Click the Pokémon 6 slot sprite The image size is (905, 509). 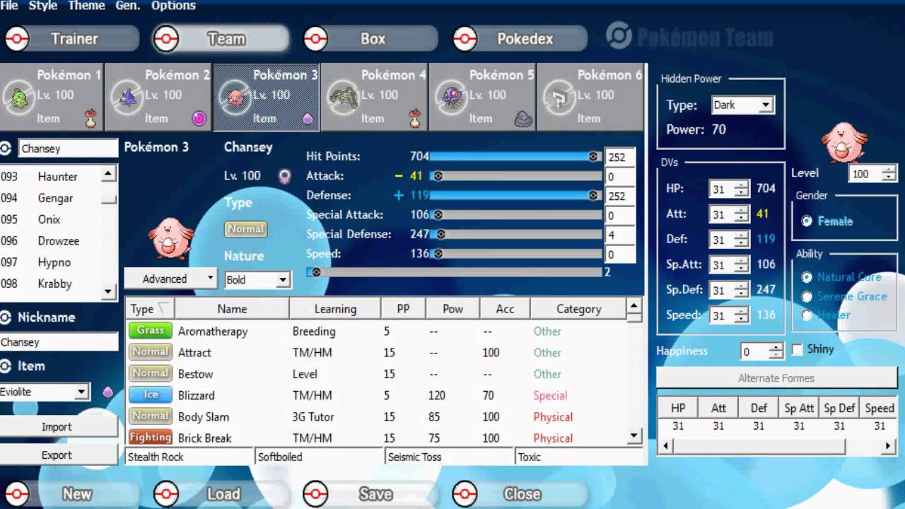[x=560, y=98]
